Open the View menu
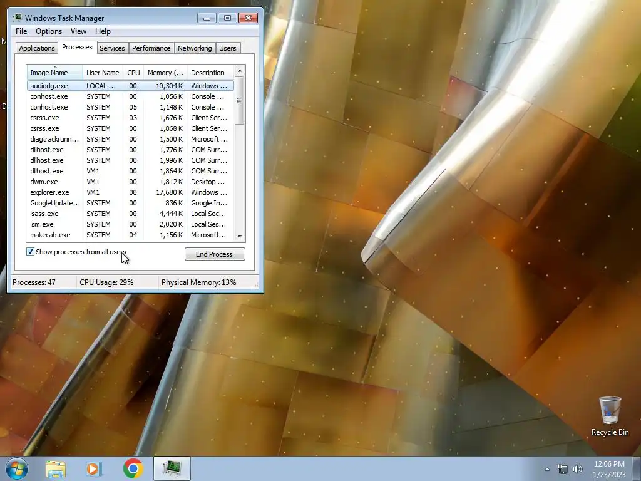Screen dimensions: 641x481 coord(78,31)
